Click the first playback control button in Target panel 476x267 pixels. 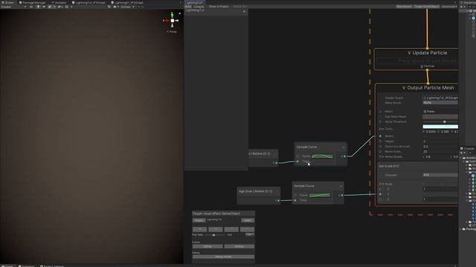click(200, 229)
